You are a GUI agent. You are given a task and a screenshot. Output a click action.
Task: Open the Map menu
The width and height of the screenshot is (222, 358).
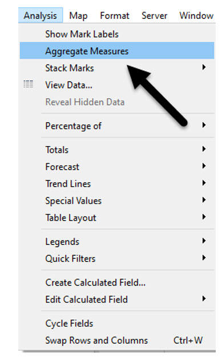[78, 16]
